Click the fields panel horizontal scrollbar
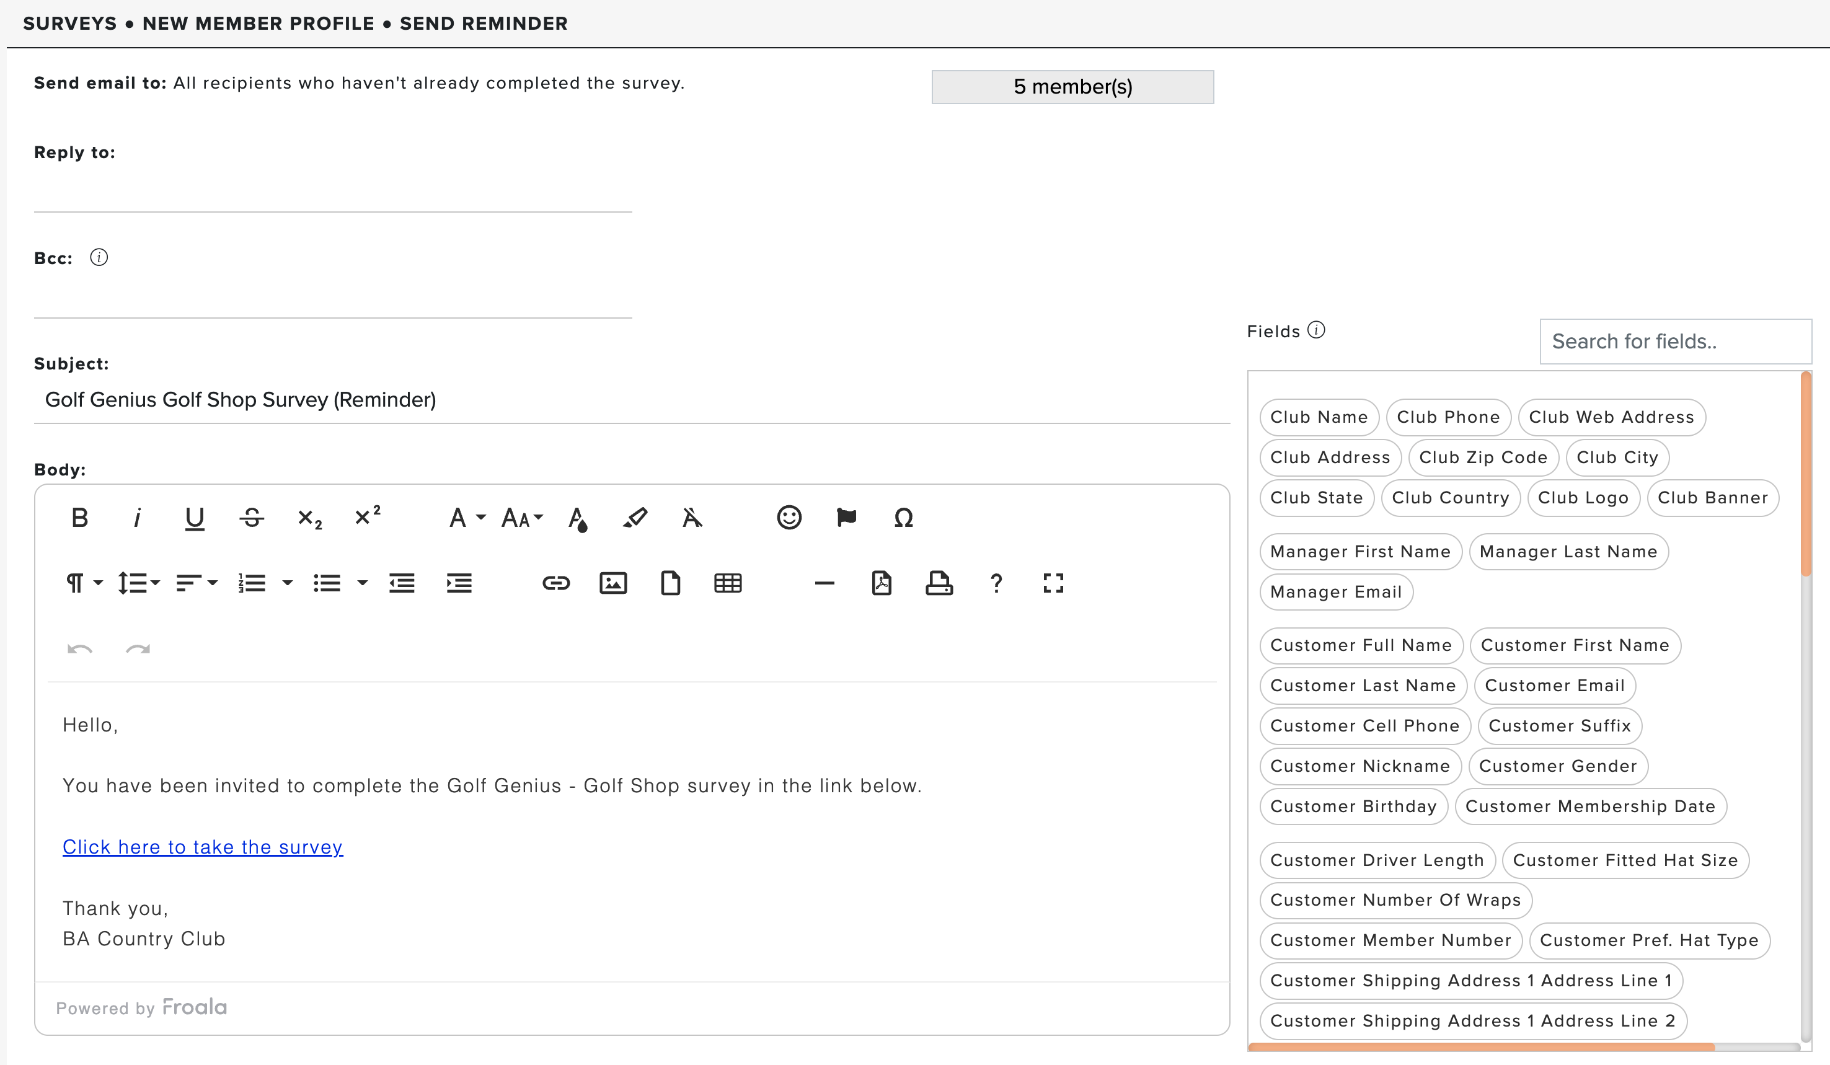The image size is (1830, 1065). 1482,1046
